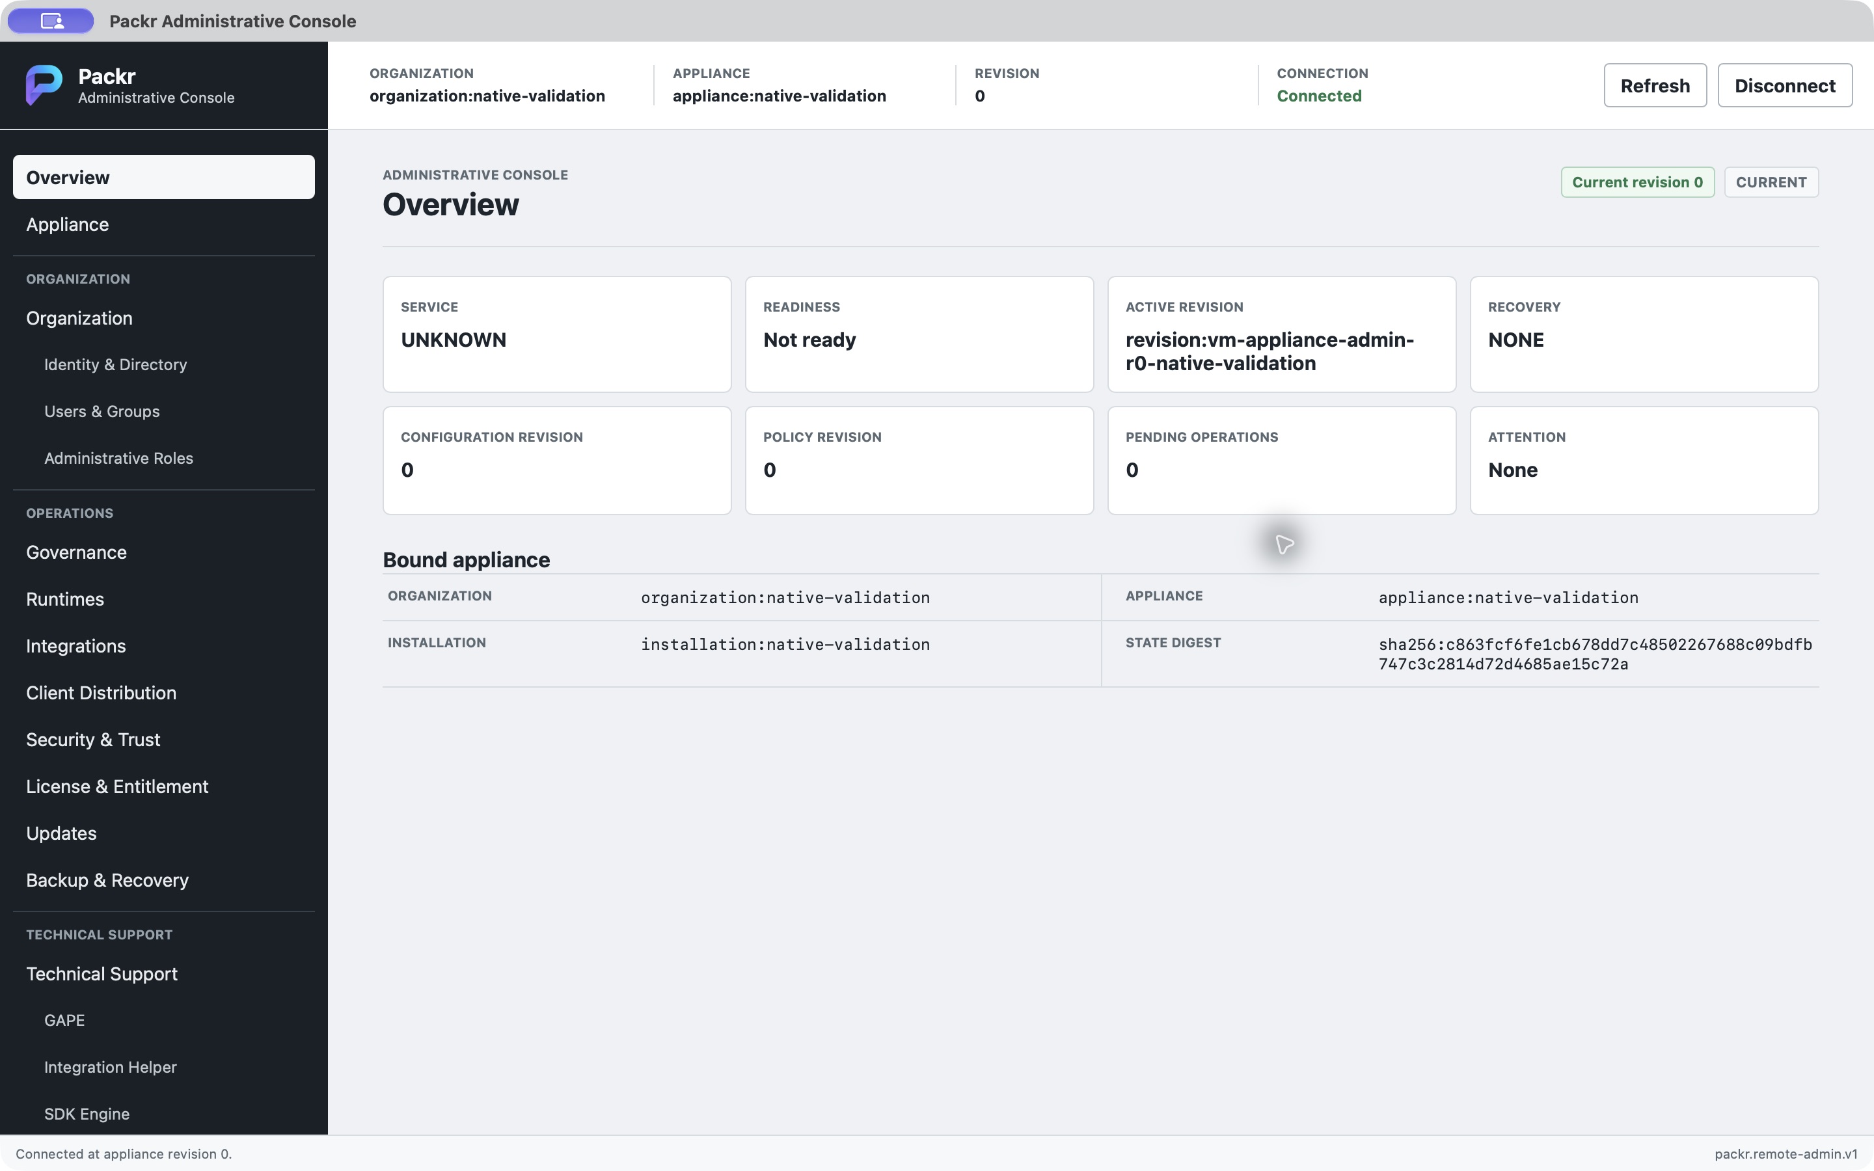Click the sha256 state digest value
This screenshot has width=1874, height=1171.
point(1596,654)
